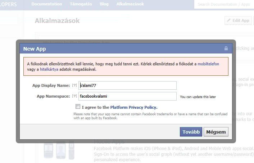Open help [?] for App Namespace
This screenshot has width=254, height=163.
[x=74, y=96]
